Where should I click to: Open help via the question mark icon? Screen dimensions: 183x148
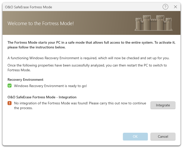click(x=165, y=7)
